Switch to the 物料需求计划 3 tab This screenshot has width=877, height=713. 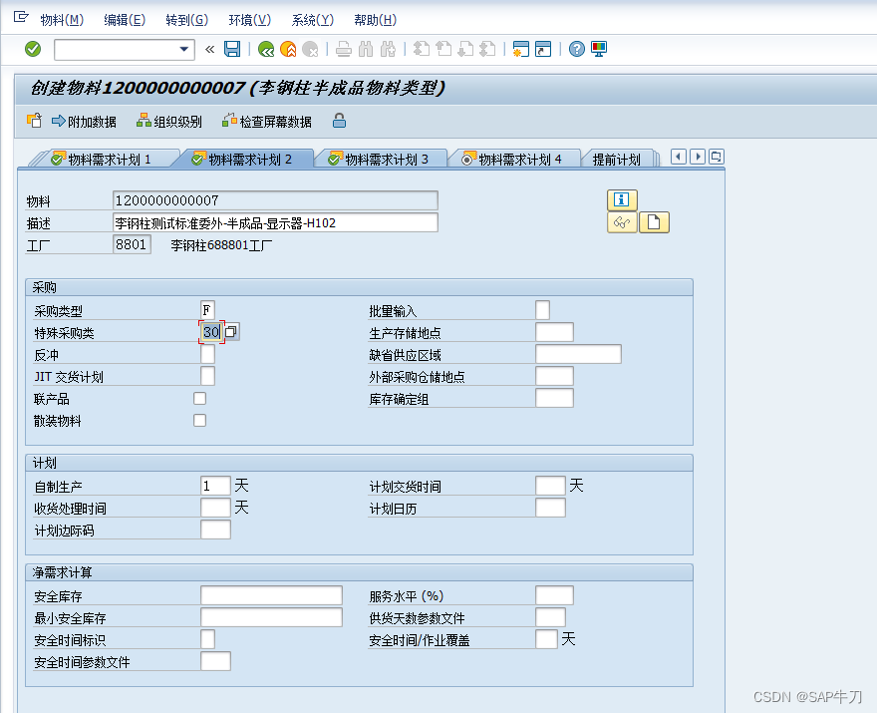coord(381,160)
